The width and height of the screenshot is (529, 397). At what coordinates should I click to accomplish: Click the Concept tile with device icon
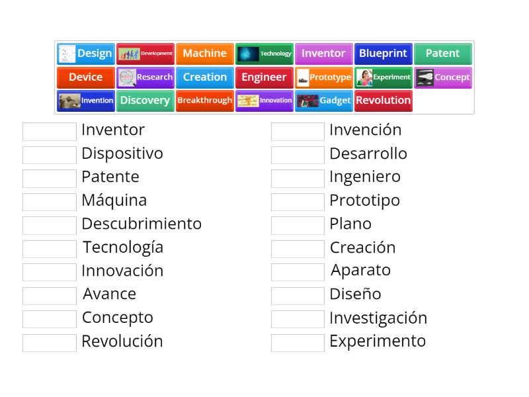(x=443, y=77)
